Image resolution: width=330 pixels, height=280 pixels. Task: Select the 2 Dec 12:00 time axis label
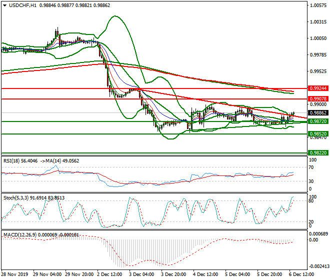click(x=109, y=274)
